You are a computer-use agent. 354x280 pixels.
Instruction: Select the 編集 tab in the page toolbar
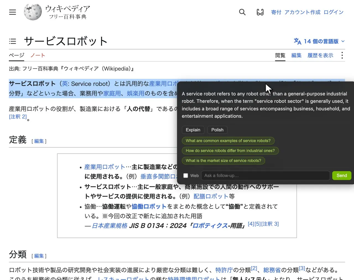coord(296,55)
